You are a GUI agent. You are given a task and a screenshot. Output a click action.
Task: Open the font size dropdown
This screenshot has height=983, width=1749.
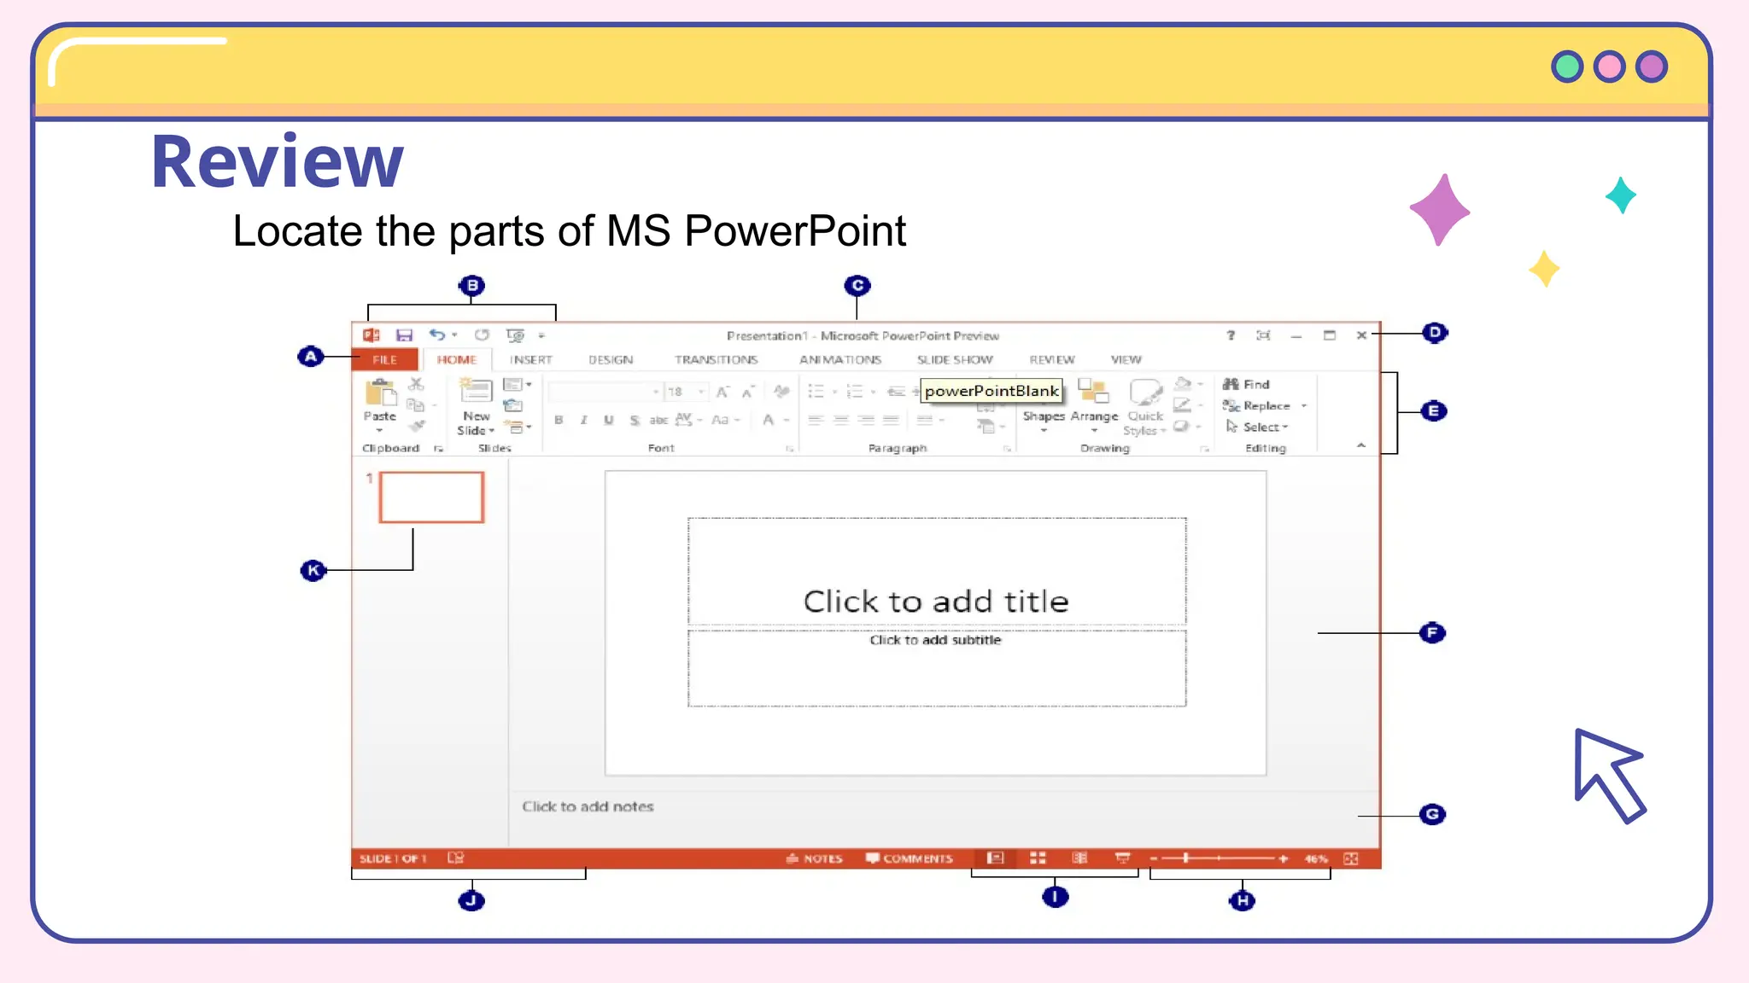point(701,392)
